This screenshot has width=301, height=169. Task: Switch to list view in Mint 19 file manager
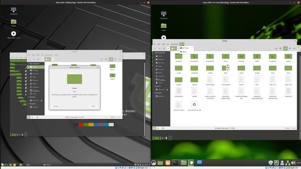click(x=115, y=59)
